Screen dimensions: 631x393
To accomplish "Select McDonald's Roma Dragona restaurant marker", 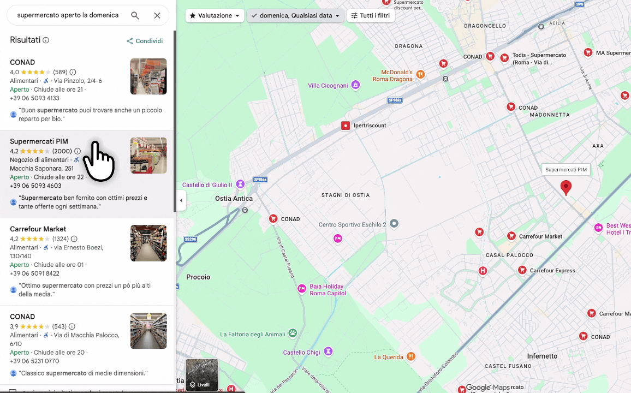I will click(x=420, y=74).
